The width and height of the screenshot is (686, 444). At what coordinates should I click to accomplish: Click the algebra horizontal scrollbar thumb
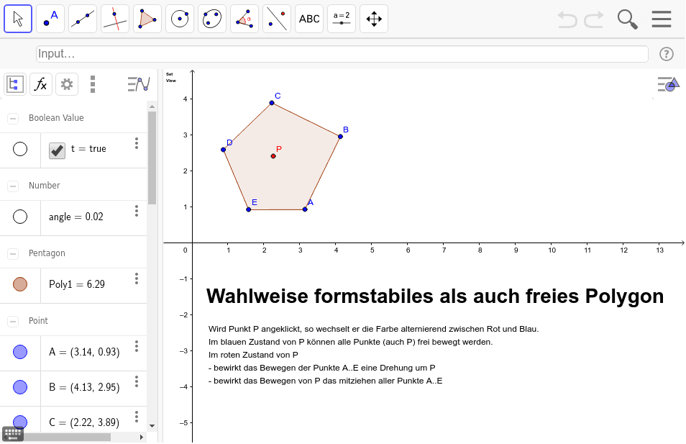coord(67,437)
